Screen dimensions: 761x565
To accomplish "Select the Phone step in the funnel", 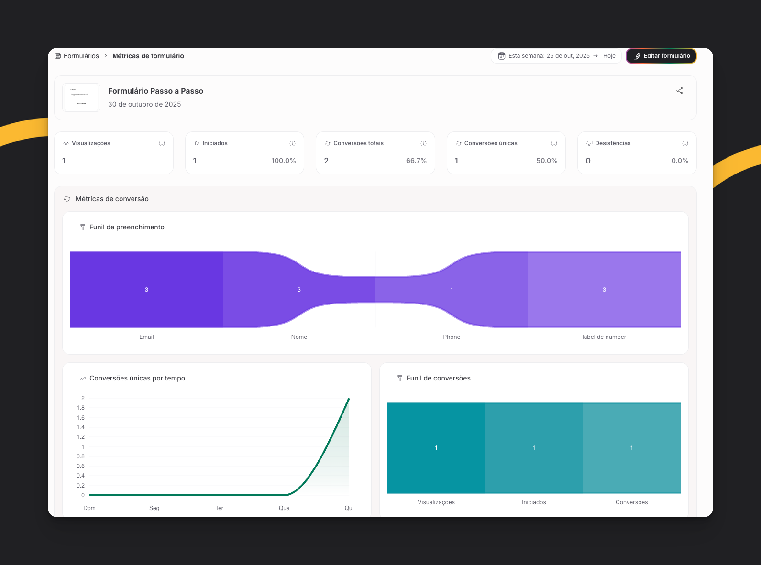I will [452, 290].
